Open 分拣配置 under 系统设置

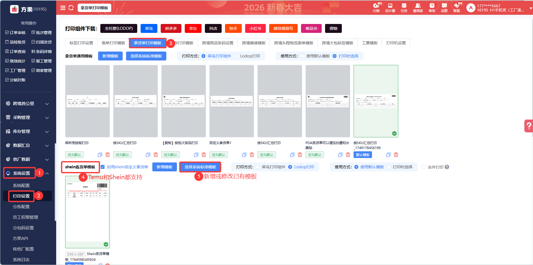(x=21, y=207)
